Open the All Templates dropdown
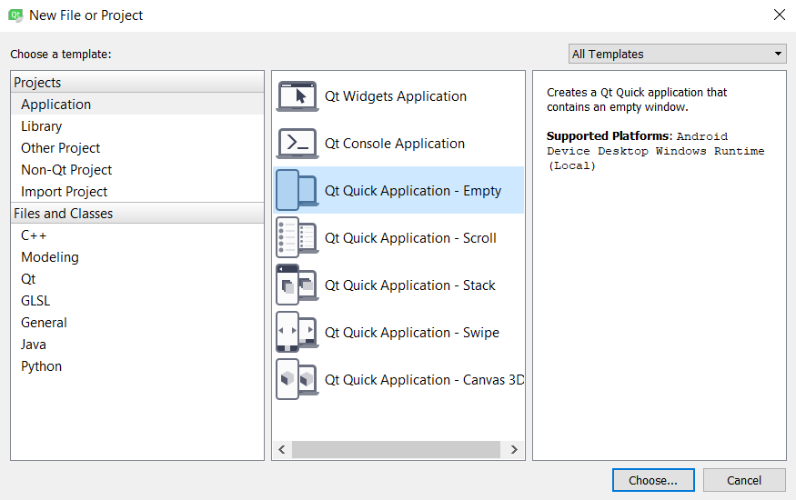This screenshot has height=500, width=796. click(677, 54)
